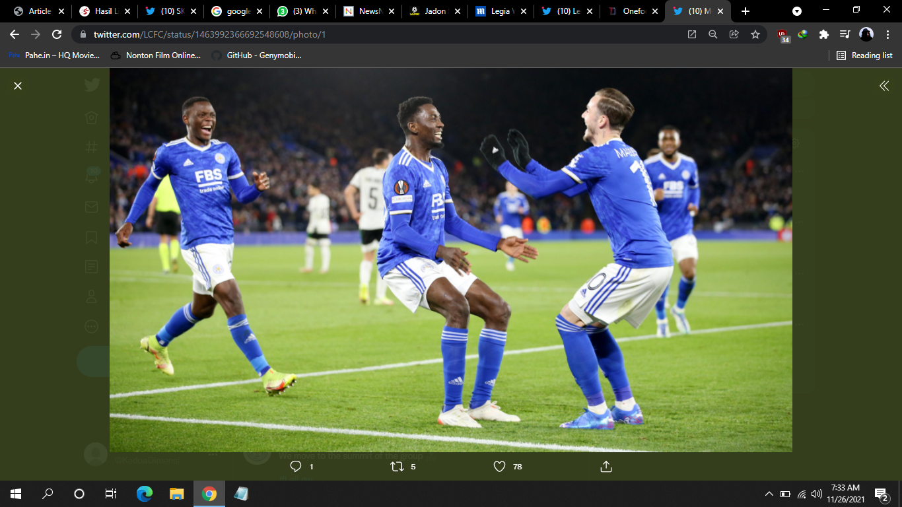902x507 pixels.
Task: Go back with the browser back arrow
Action: [x=15, y=34]
